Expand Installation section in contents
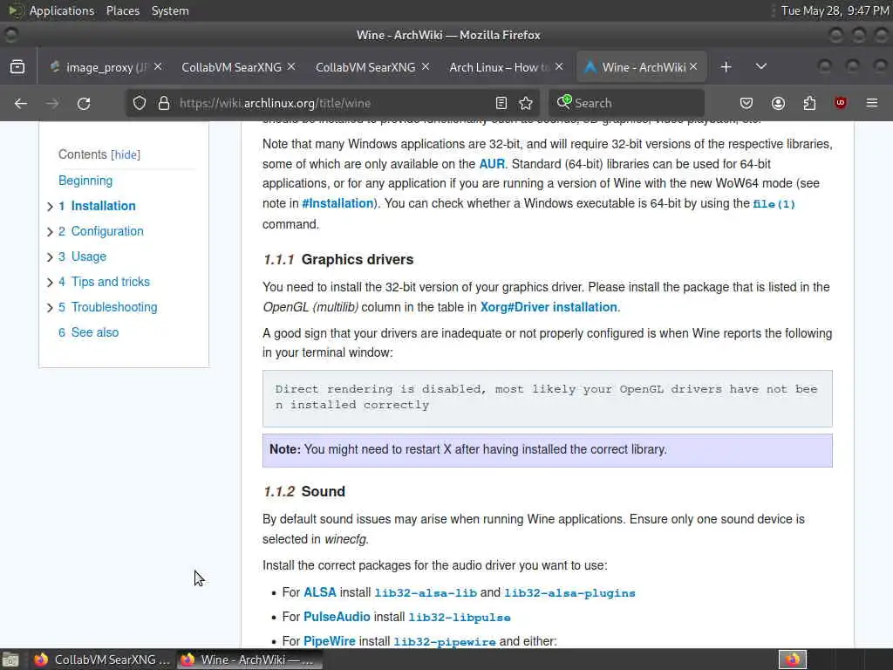This screenshot has height=670, width=893. (50, 206)
